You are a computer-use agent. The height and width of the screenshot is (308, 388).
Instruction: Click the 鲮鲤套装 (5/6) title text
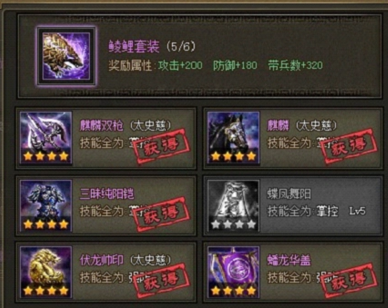click(152, 46)
